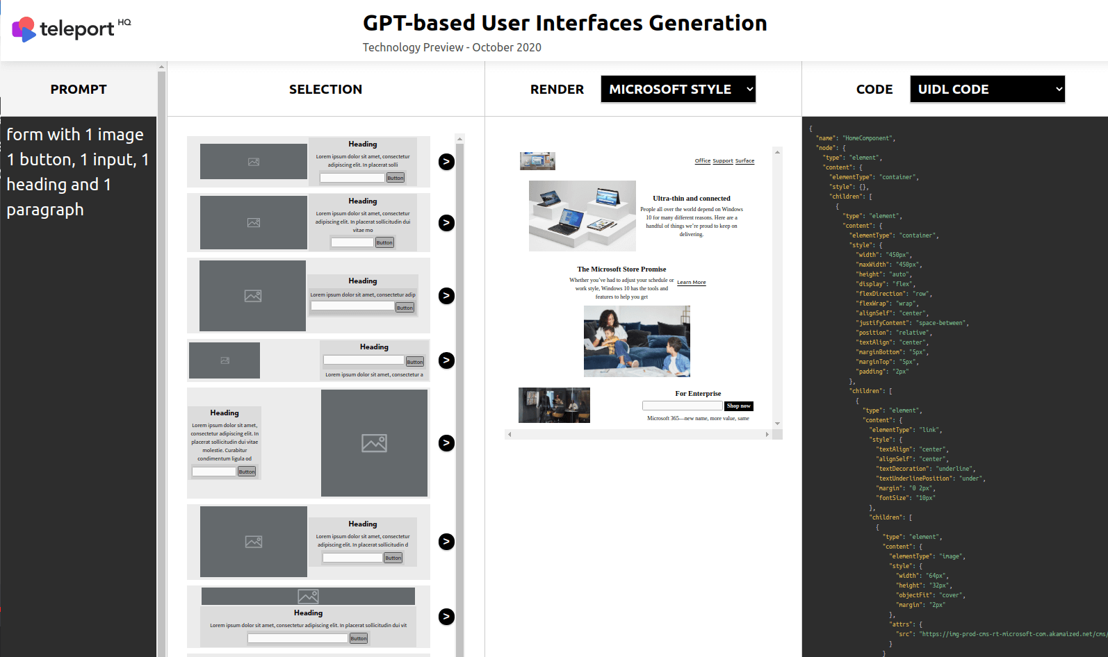The width and height of the screenshot is (1108, 657).
Task: Click the left-arrow of the render's horizontal scrollbar
Action: click(x=510, y=434)
